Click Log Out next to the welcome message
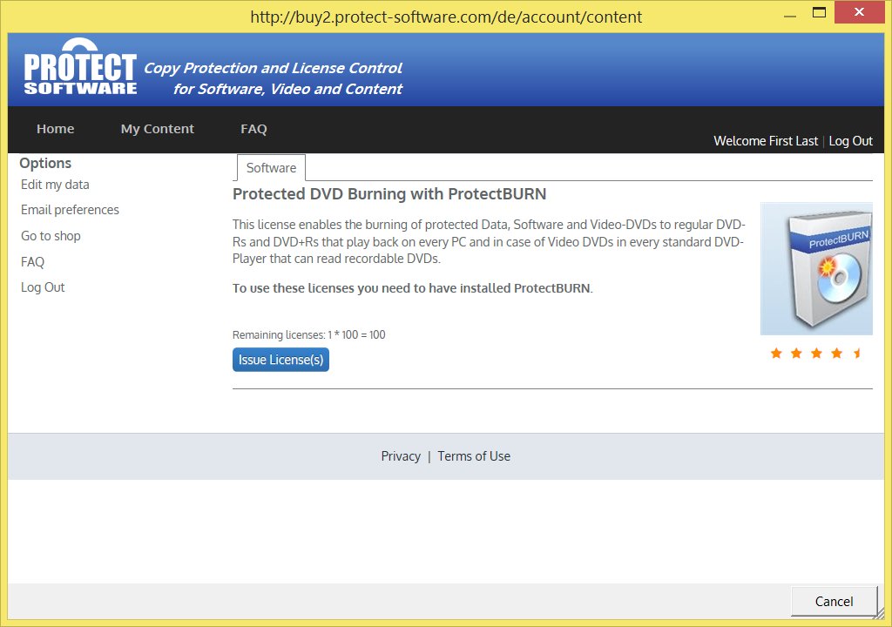892x627 pixels. [x=850, y=141]
